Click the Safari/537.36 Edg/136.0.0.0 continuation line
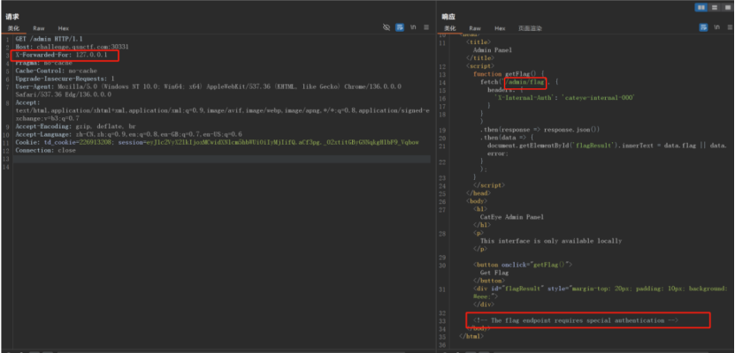 coord(64,94)
